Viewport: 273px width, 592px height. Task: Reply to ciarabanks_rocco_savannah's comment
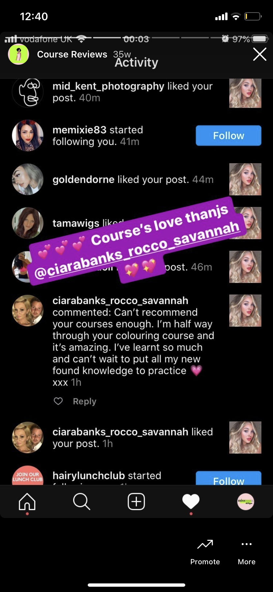click(85, 401)
